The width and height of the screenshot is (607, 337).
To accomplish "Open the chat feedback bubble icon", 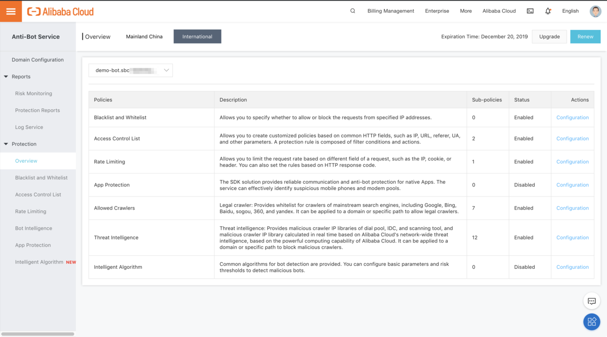I will pos(592,301).
